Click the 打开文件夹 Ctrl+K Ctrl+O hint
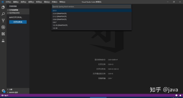 108,69
